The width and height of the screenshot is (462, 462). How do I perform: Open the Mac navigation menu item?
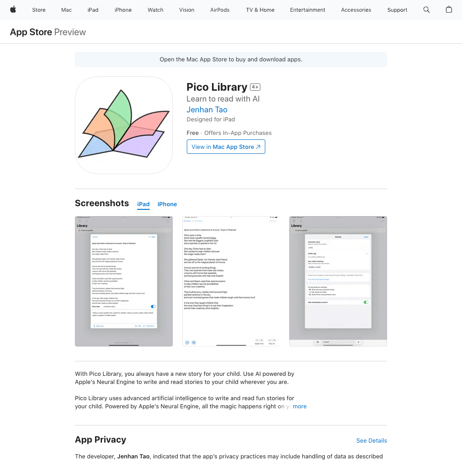coord(66,9)
